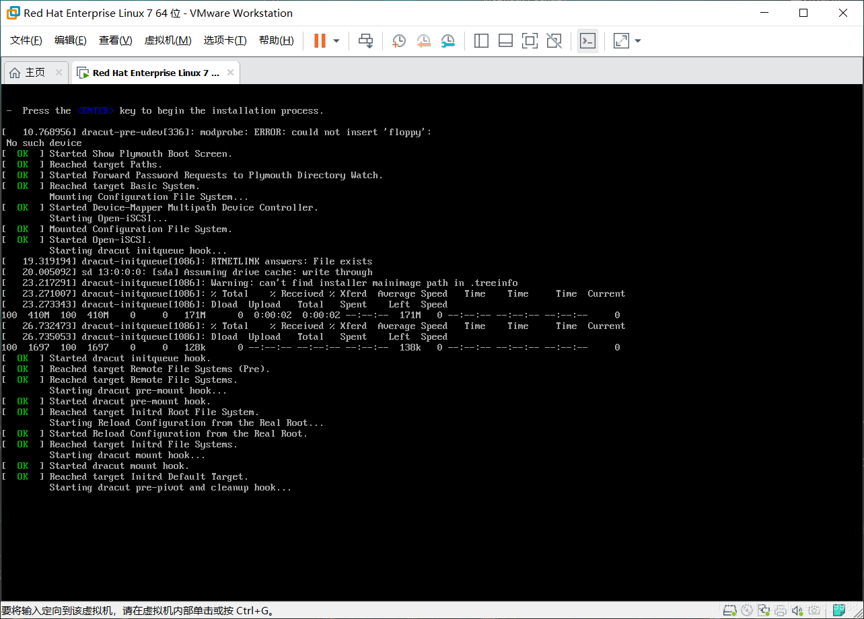Take a snapshot of the virtual machine
Image resolution: width=864 pixels, height=619 pixels.
tap(398, 41)
